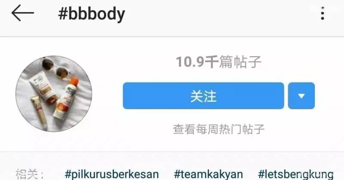The width and height of the screenshot is (344, 180).
Task: Go back using the left arrow
Action: pos(23,13)
